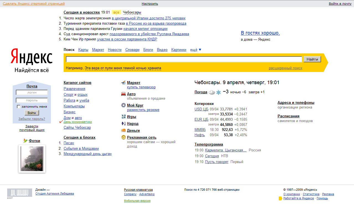The width and height of the screenshot is (354, 204).
Task: Click the cloud and snowflake weather icon
Action: click(x=215, y=92)
